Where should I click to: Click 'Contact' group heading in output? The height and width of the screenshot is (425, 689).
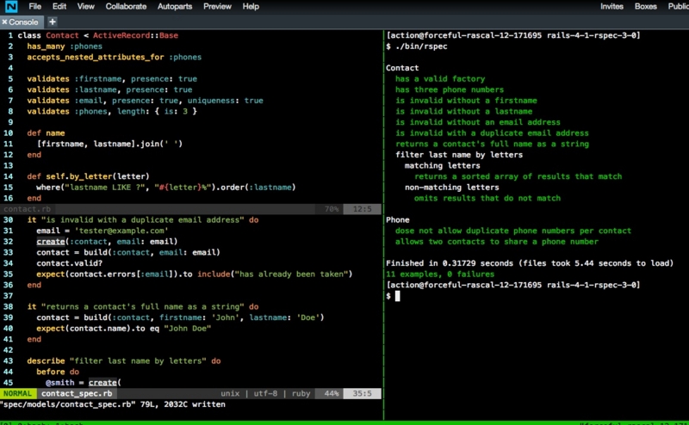402,68
